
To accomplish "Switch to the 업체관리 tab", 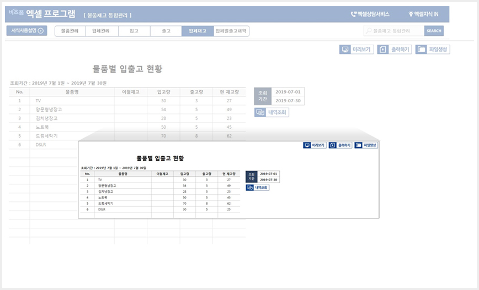I will click(x=102, y=31).
